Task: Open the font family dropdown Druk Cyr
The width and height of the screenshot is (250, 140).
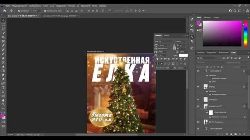Action: tap(164, 42)
